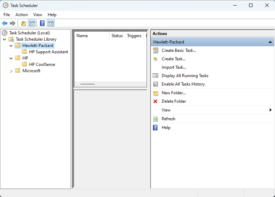
Task: Open the File menu
Action: click(x=7, y=15)
